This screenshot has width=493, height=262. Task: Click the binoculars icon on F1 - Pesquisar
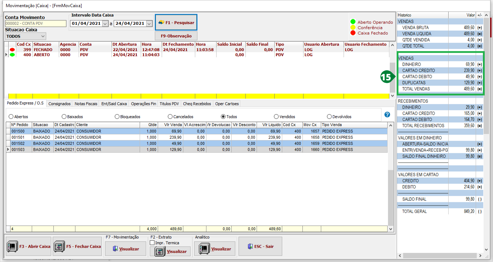click(x=161, y=22)
